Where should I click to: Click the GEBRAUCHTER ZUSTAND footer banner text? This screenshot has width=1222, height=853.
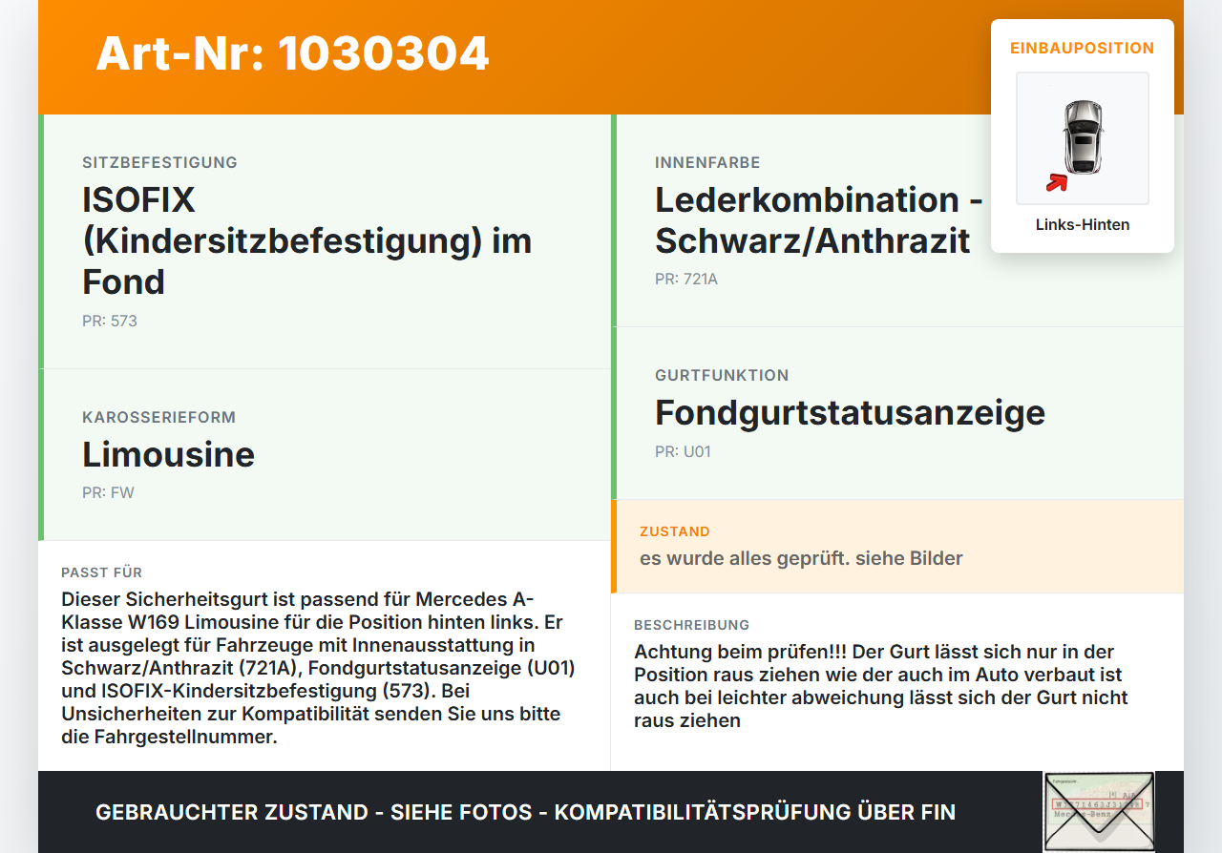pos(525,812)
